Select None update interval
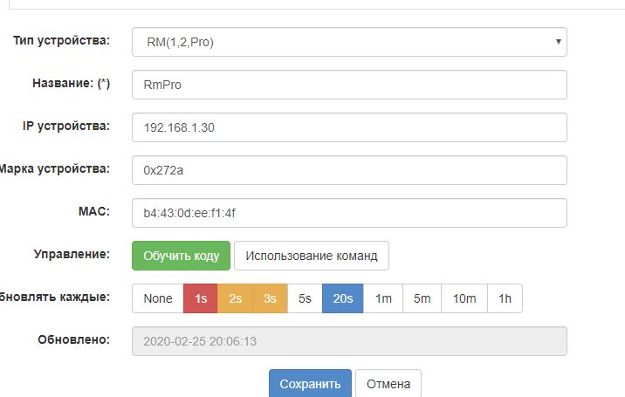The image size is (625, 397). point(158,298)
